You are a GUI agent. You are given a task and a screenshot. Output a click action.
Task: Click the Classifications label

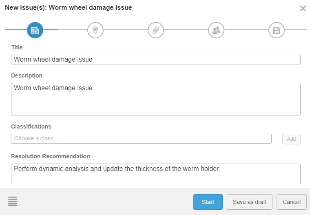31,126
